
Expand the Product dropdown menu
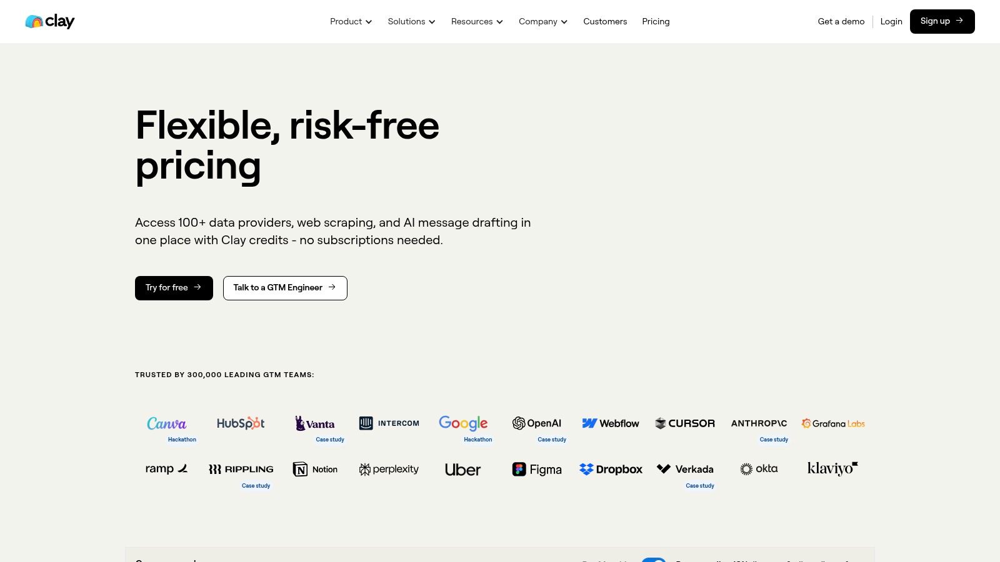(351, 21)
